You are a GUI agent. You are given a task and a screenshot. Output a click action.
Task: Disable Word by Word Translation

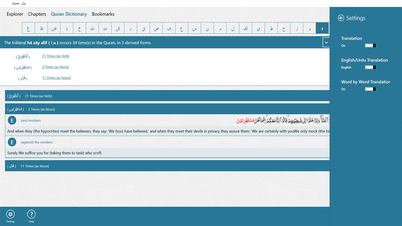pos(370,89)
